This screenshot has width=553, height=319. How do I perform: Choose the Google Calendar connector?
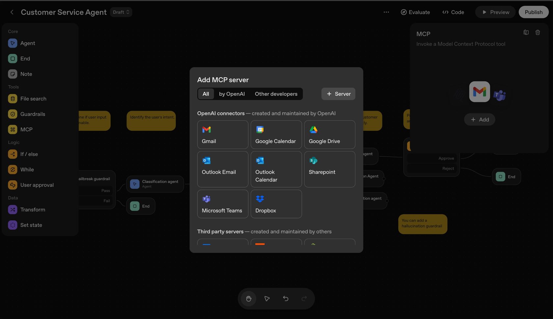tap(276, 135)
